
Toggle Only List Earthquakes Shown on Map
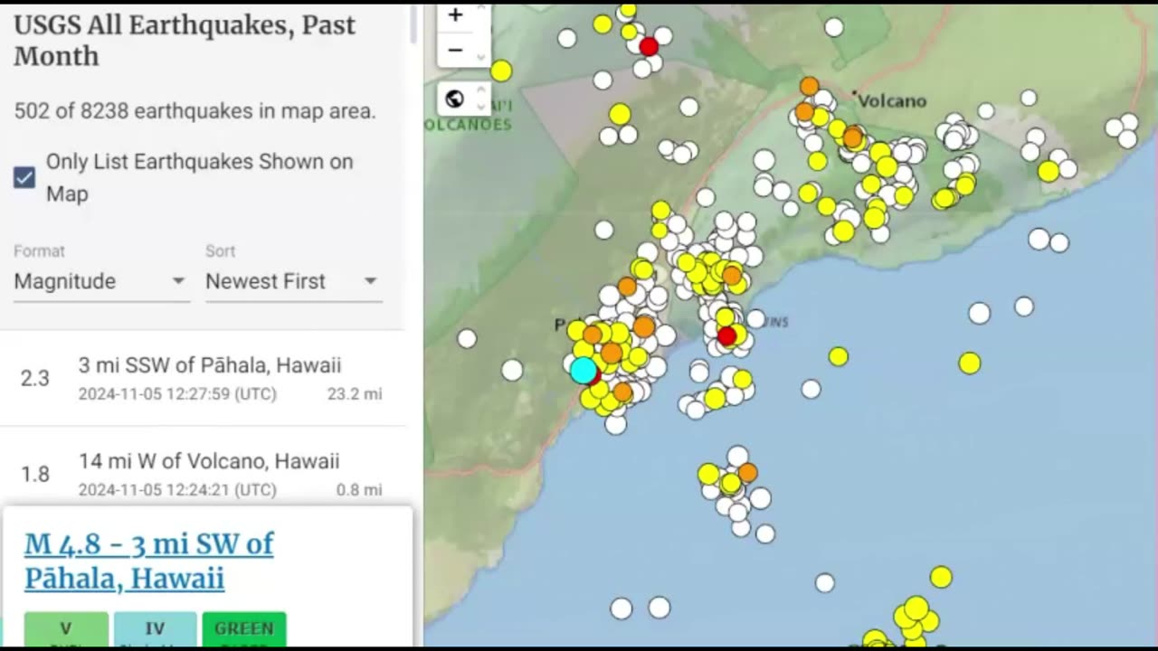click(x=24, y=177)
